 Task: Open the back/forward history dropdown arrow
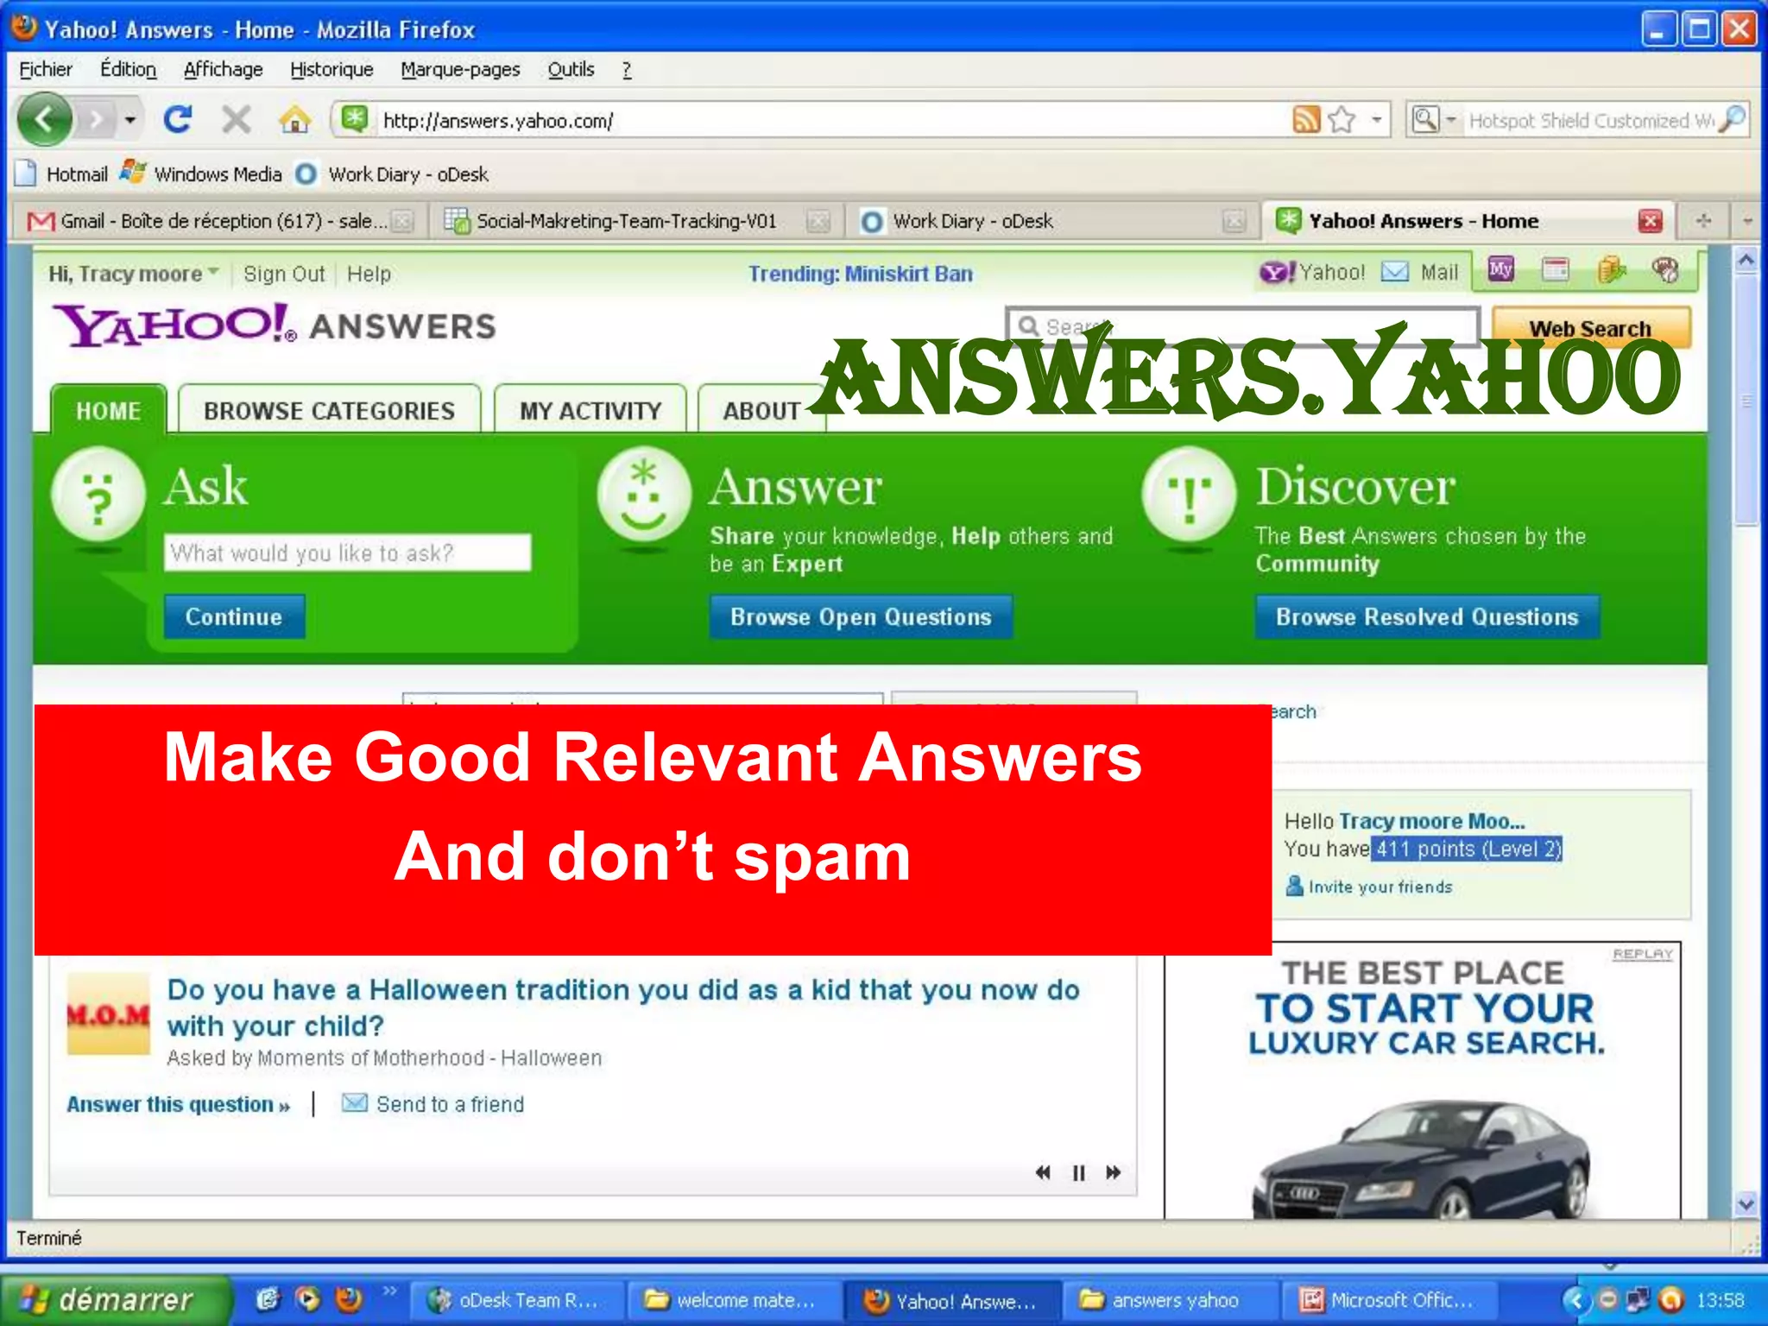tap(130, 119)
